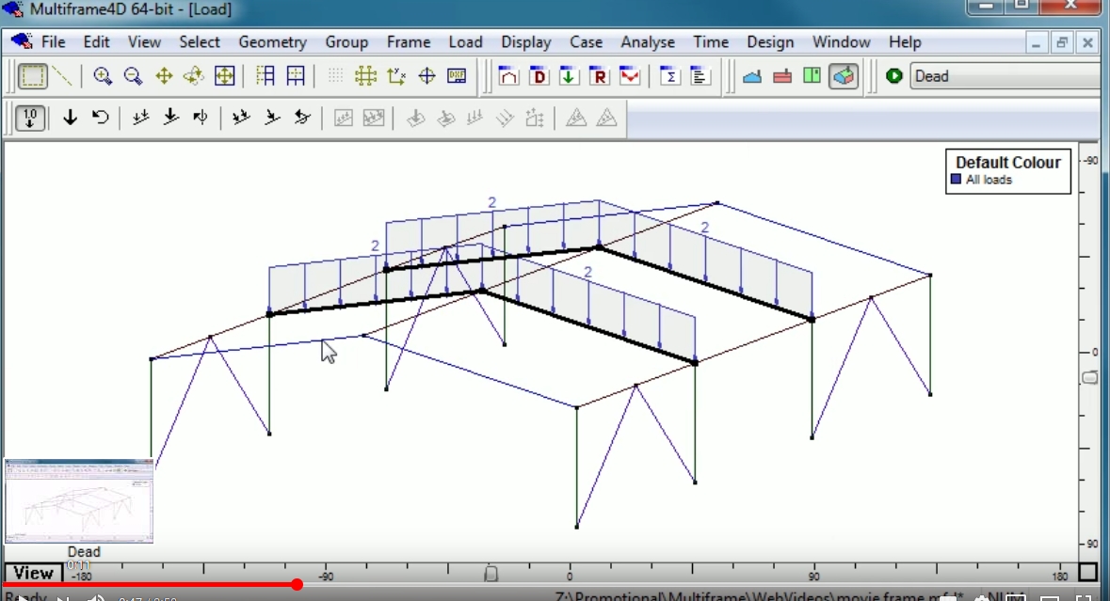Open the Analyse menu

point(648,42)
